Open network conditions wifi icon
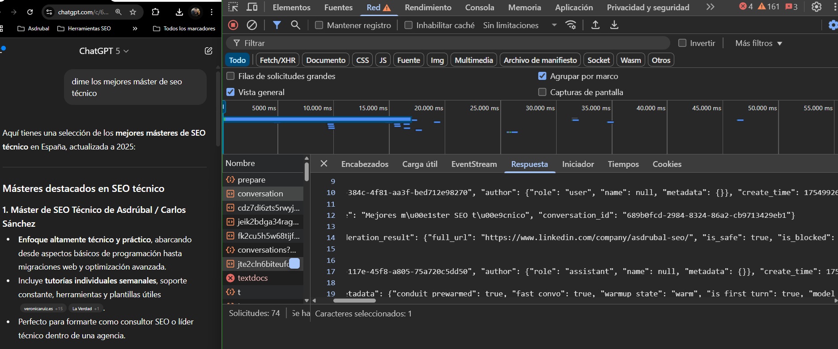 pos(571,25)
